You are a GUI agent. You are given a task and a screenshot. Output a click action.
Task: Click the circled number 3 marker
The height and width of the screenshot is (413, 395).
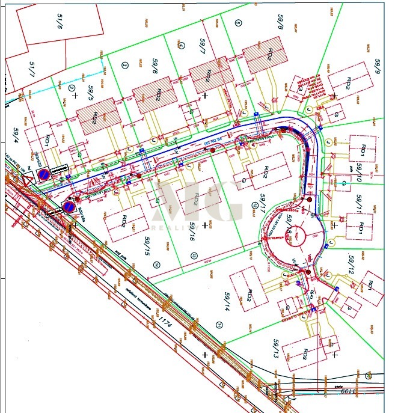(x=126, y=66)
